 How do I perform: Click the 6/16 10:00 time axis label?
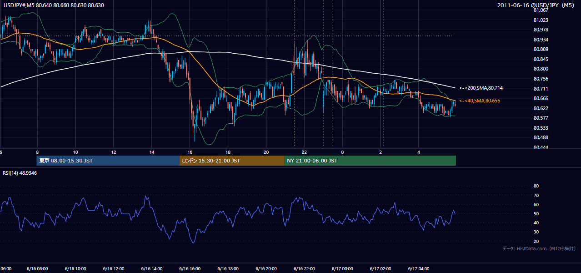pyautogui.click(x=75, y=268)
